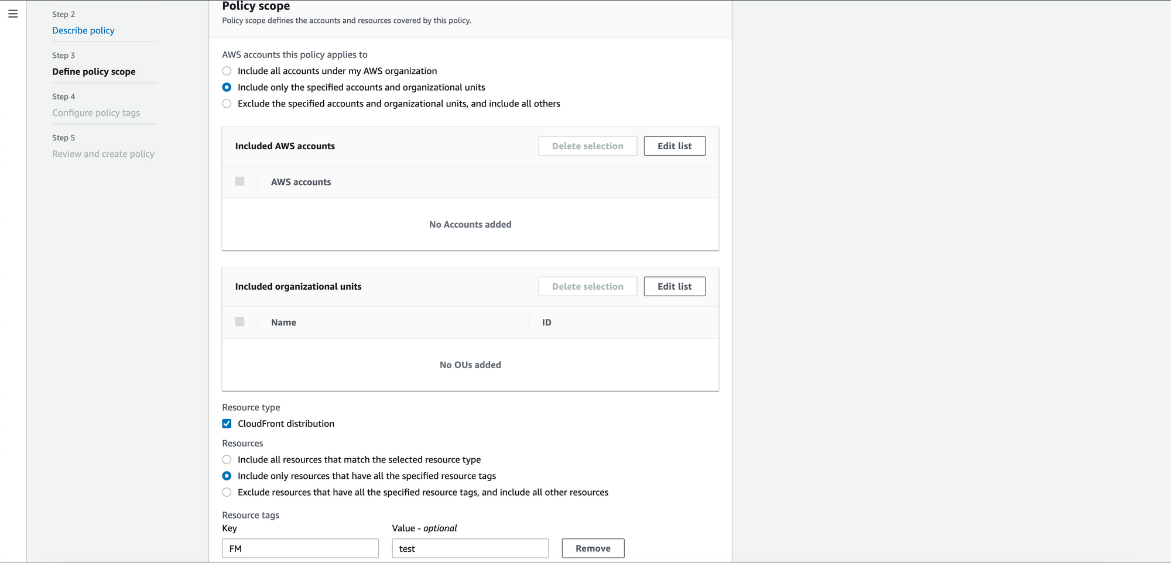
Task: Click Edit list for Included organizational units
Action: (674, 286)
